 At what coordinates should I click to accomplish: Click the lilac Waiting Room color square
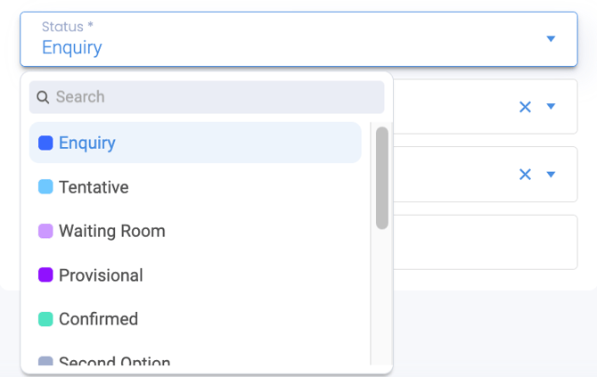click(45, 231)
